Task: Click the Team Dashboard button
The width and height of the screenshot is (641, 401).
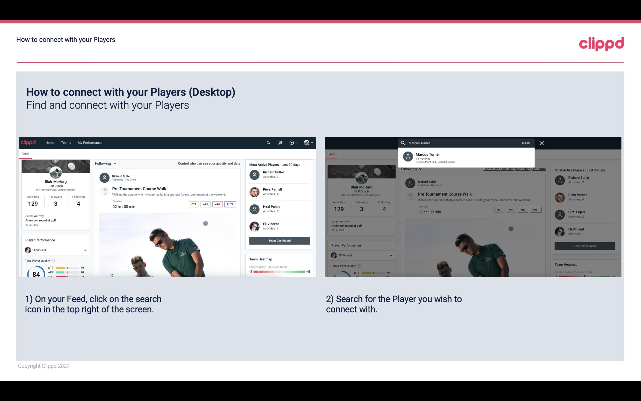Action: tap(279, 240)
